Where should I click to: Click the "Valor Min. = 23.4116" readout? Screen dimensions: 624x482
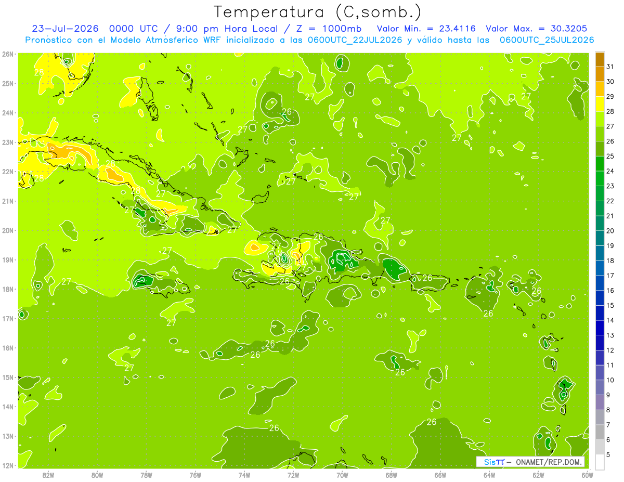[426, 29]
